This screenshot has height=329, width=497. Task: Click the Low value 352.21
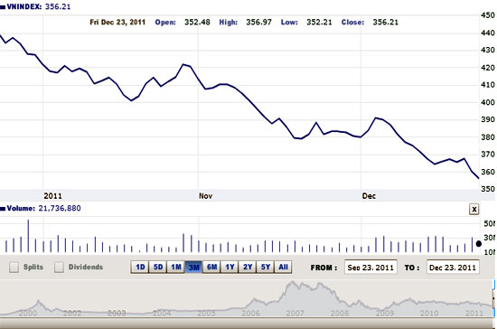(319, 23)
